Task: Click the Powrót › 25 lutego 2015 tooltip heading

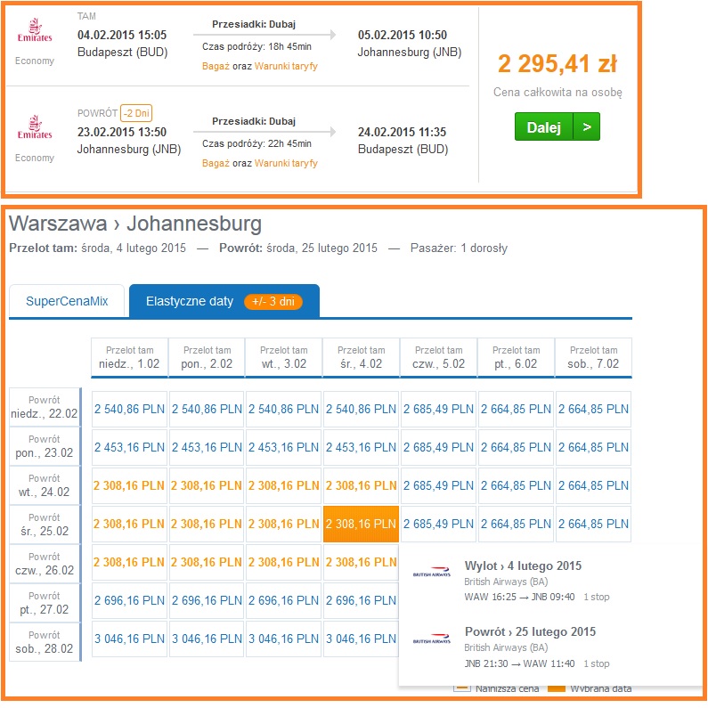Action: click(530, 631)
